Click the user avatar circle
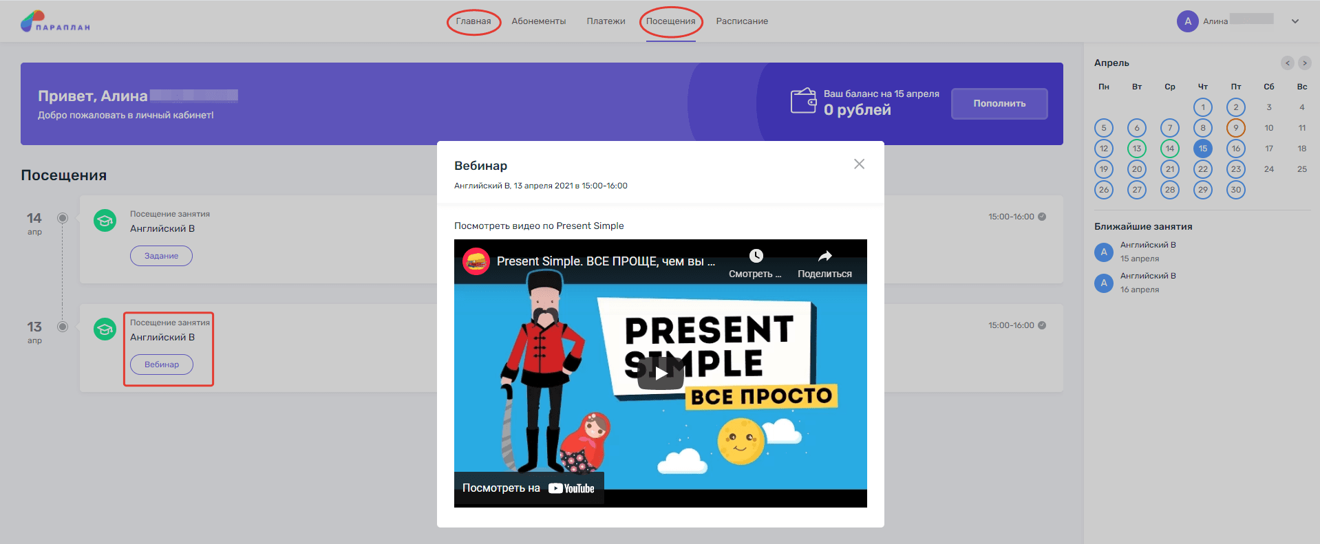Viewport: 1320px width, 544px height. (1187, 21)
